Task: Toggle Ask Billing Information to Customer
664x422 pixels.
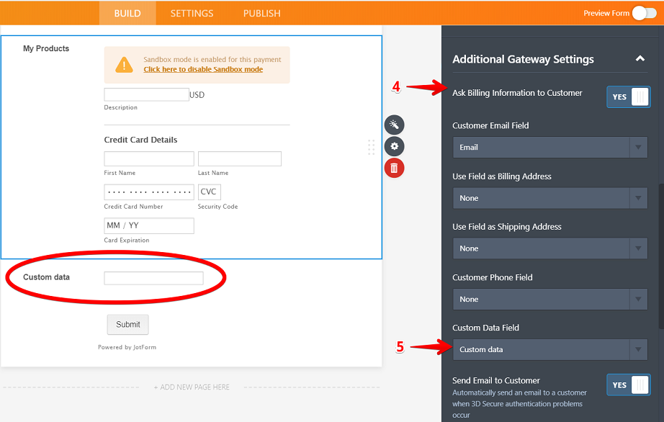Action: [629, 97]
